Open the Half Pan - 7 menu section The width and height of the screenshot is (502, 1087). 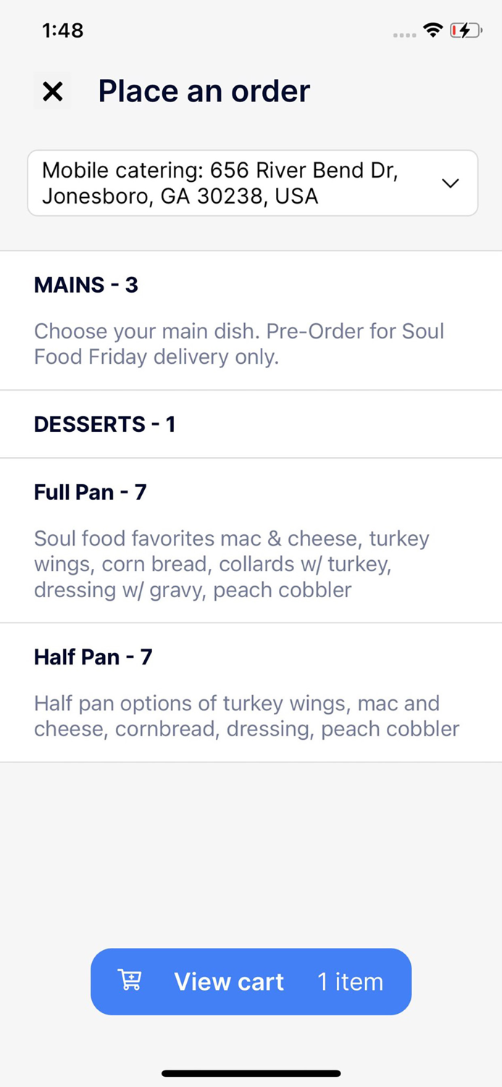(x=93, y=657)
